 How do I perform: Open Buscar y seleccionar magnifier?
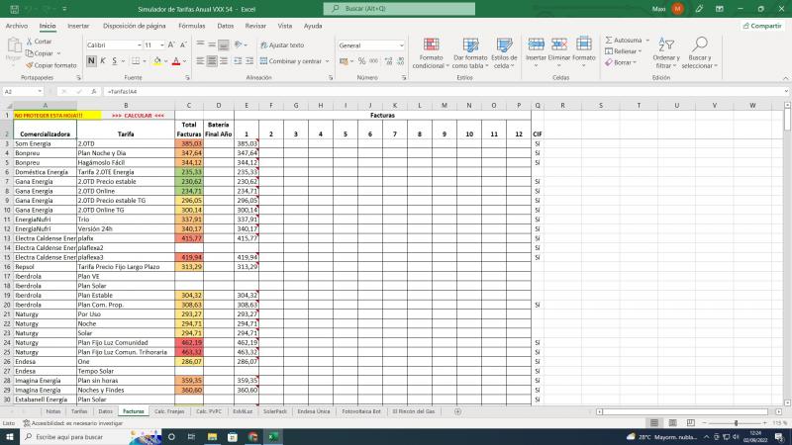pos(699,45)
